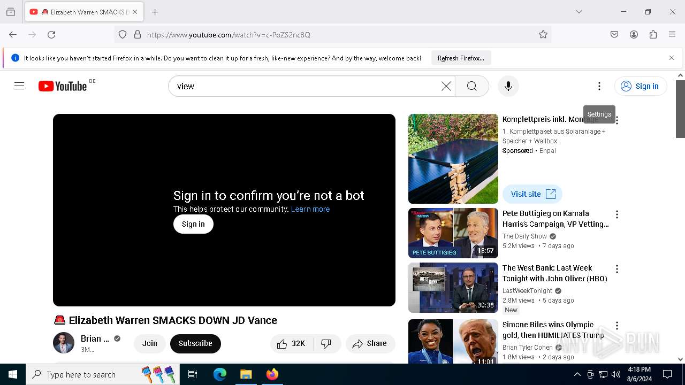The image size is (685, 385).
Task: Open Firefox Save to Pocket
Action: (614, 35)
